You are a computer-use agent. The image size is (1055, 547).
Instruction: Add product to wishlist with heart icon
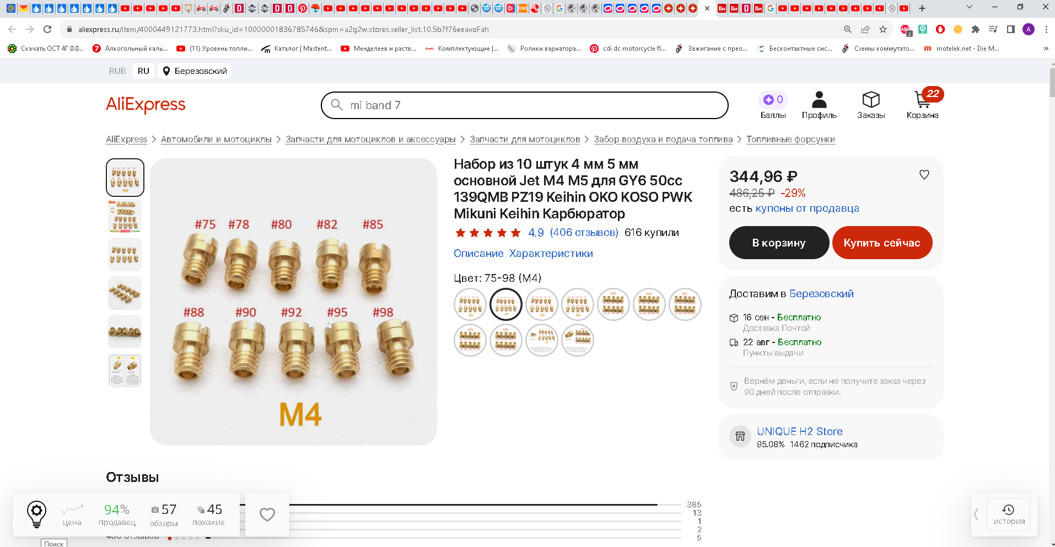[x=924, y=175]
